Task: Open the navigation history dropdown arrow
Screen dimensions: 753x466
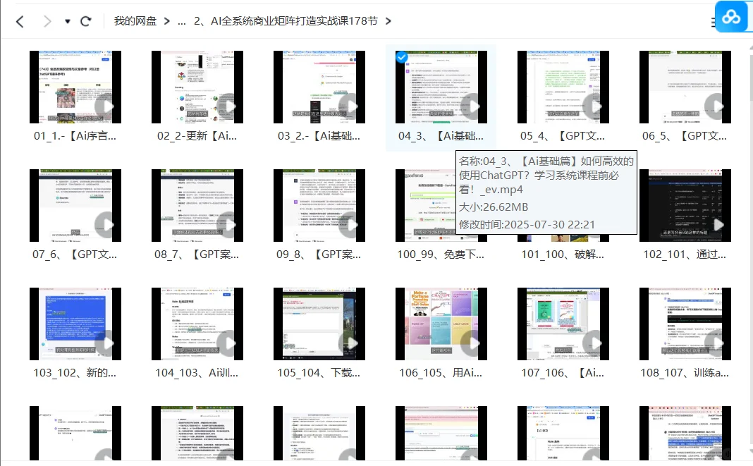Action: 67,21
